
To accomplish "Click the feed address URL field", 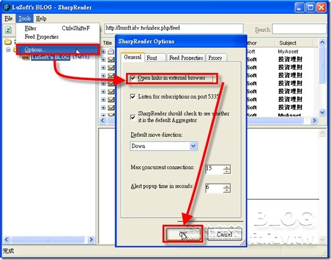I will pyautogui.click(x=174, y=28).
